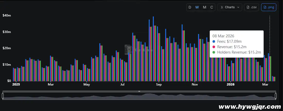The height and width of the screenshot is (111, 283).
Task: Switch to monthly grouping with M
Action: point(205,7)
